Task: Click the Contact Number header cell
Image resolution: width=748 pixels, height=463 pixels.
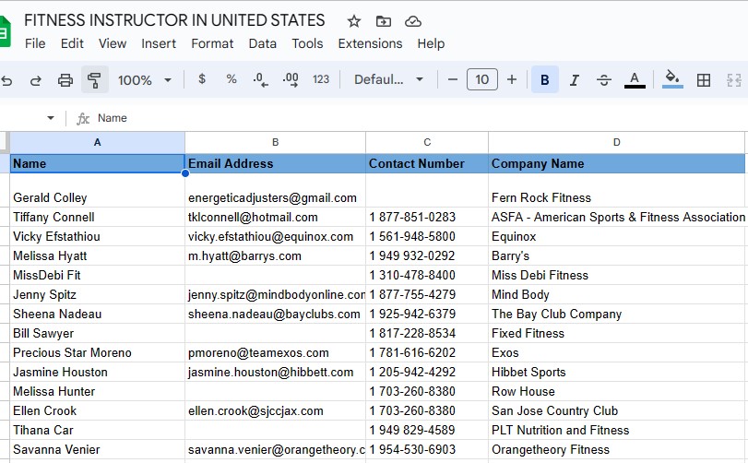Action: pos(427,163)
